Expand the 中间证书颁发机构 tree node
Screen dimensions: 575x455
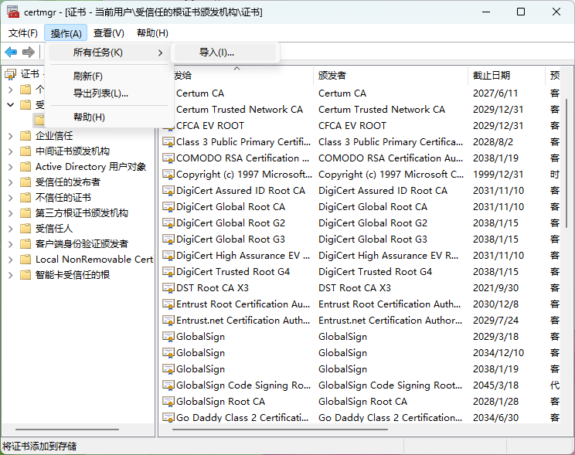(x=10, y=151)
